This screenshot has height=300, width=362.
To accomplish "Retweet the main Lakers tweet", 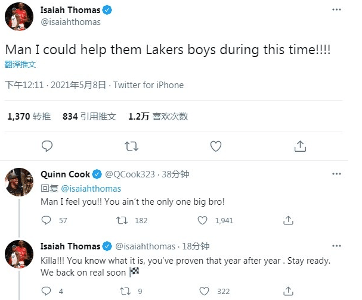I will pyautogui.click(x=131, y=146).
